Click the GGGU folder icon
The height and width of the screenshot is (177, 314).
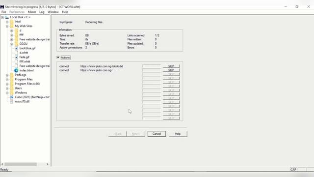[x=16, y=44]
